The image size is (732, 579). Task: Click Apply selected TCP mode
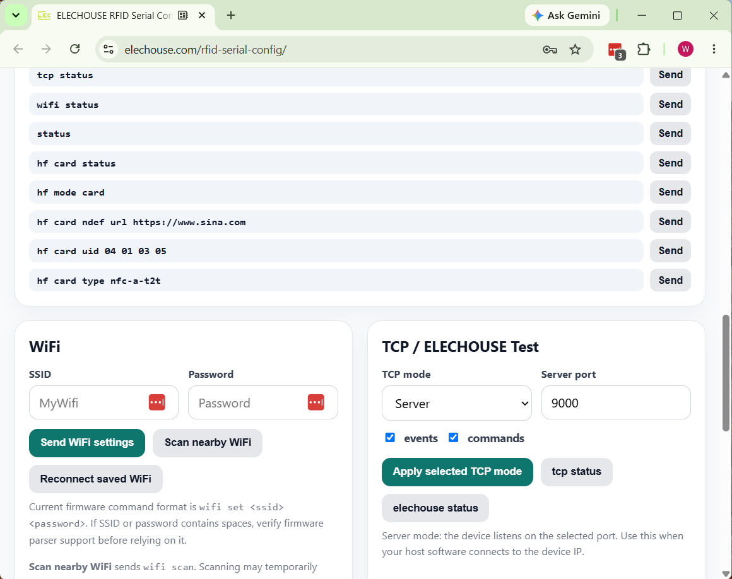[457, 472]
